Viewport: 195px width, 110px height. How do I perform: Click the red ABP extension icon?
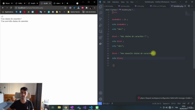click(x=83, y=8)
